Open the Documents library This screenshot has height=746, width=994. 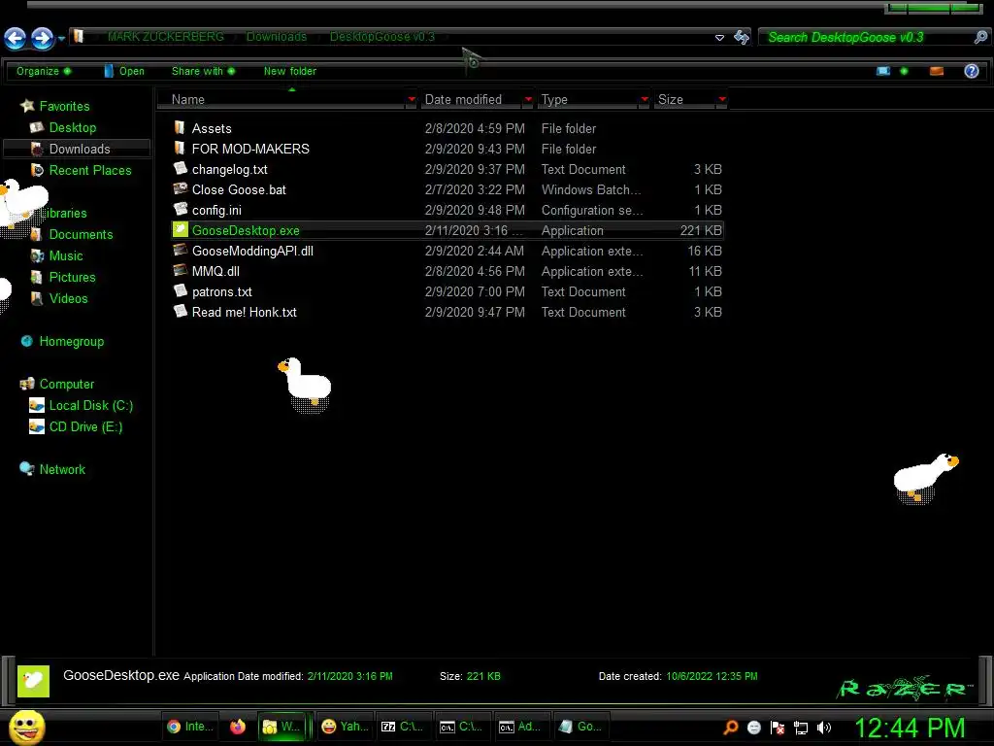72,235
